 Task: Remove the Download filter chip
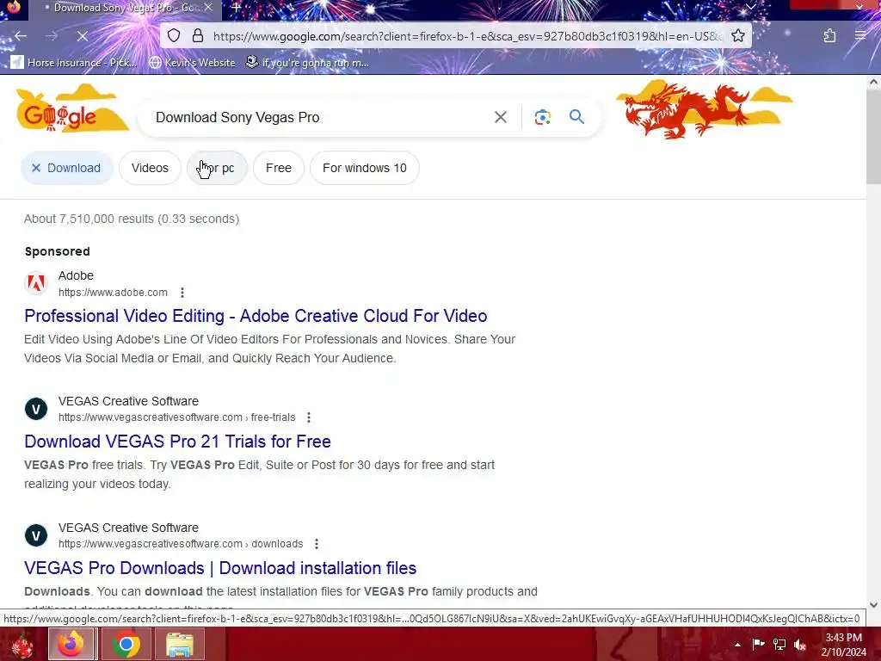tap(67, 168)
